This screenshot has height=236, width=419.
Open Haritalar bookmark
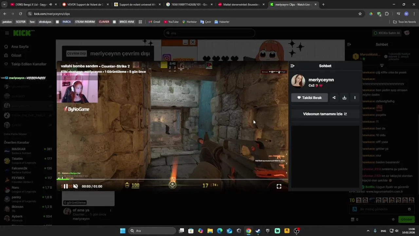coord(190,22)
